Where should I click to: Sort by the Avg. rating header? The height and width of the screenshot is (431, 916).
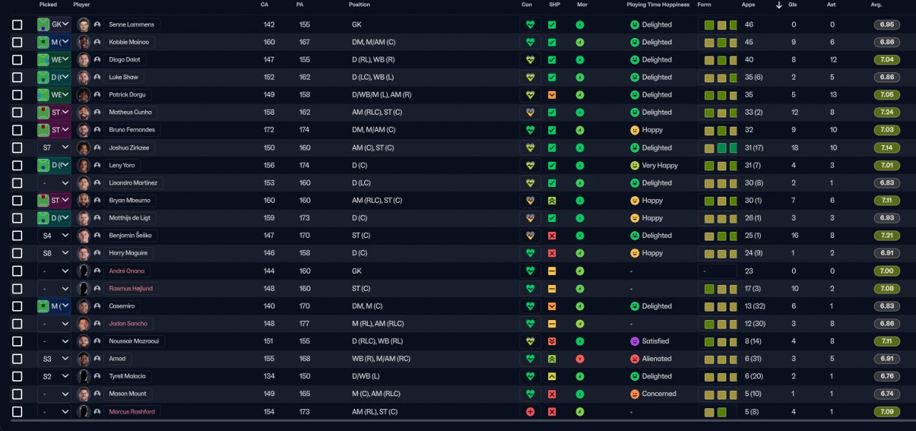tap(877, 5)
